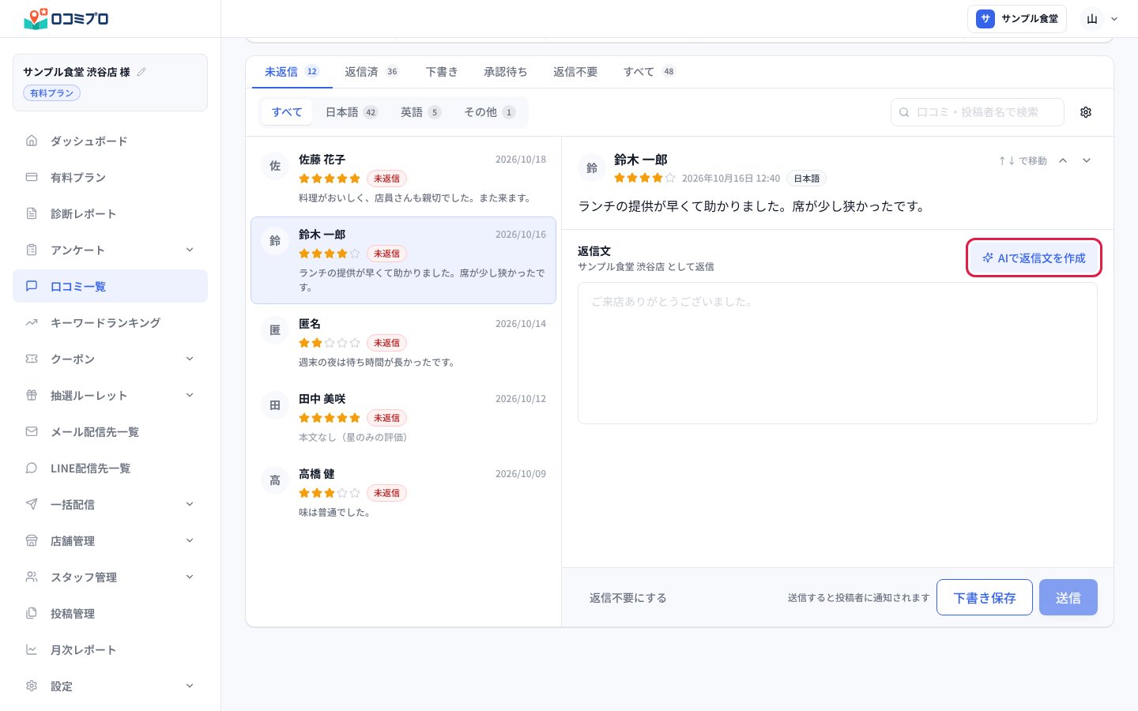Select すべて language filter
The height and width of the screenshot is (711, 1138).
click(287, 112)
